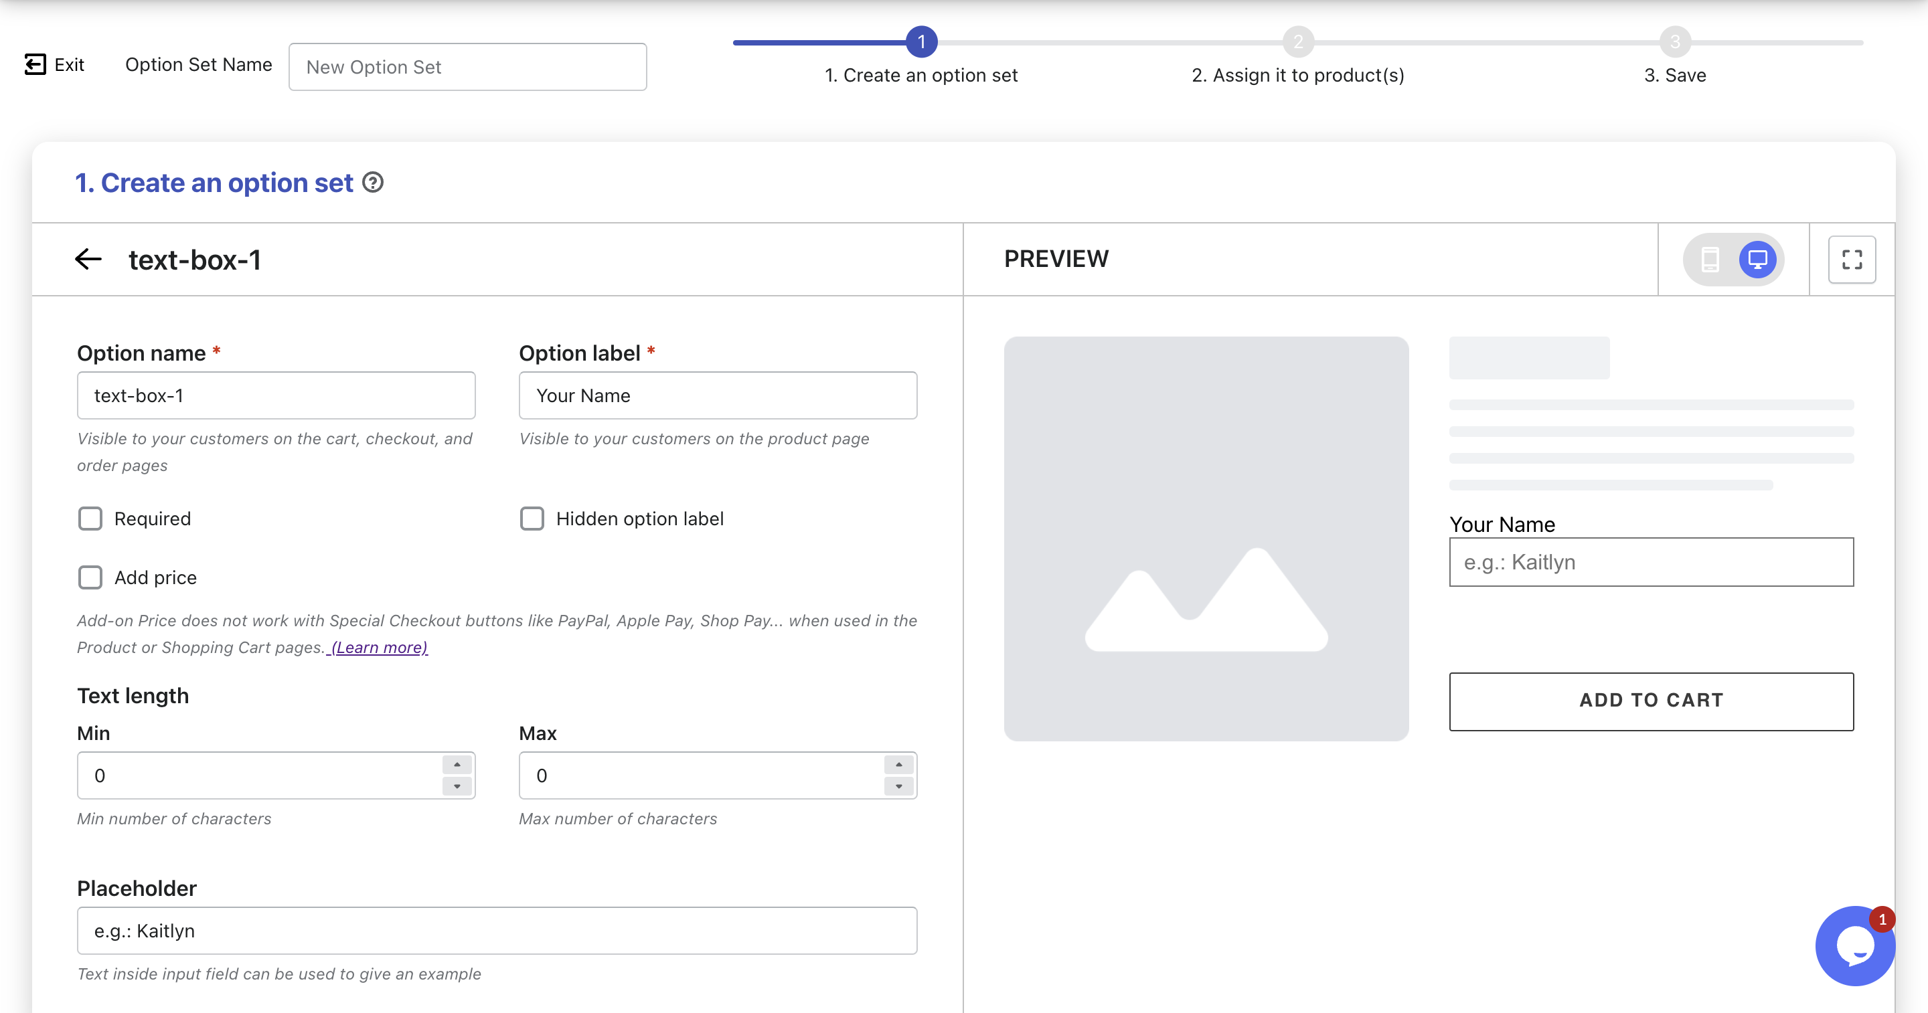
Task: Open the Learn more link
Action: pyautogui.click(x=379, y=648)
